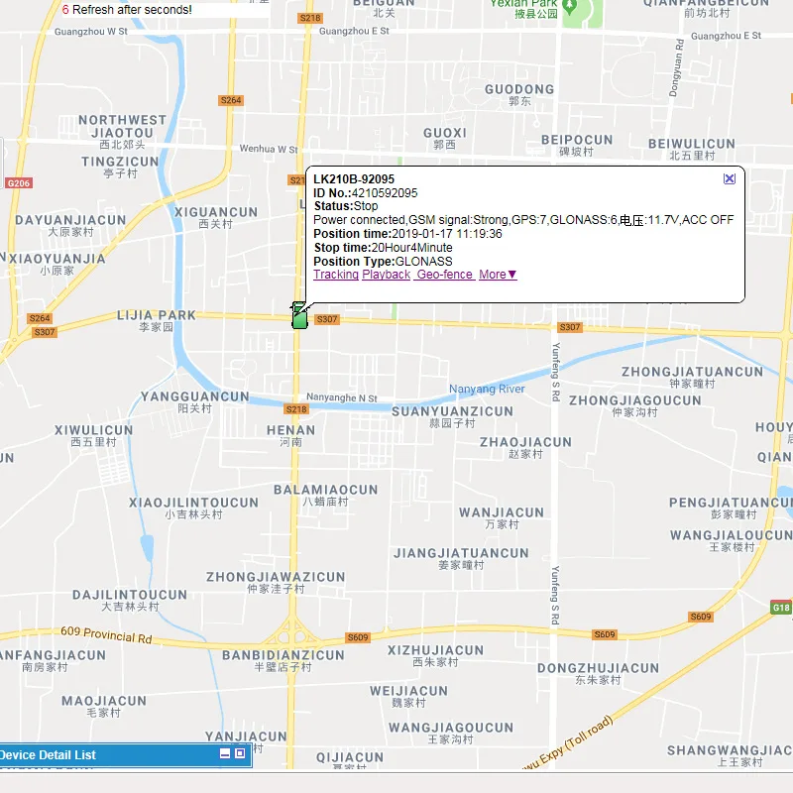Click the Yexian Park green pin icon

coord(570,7)
